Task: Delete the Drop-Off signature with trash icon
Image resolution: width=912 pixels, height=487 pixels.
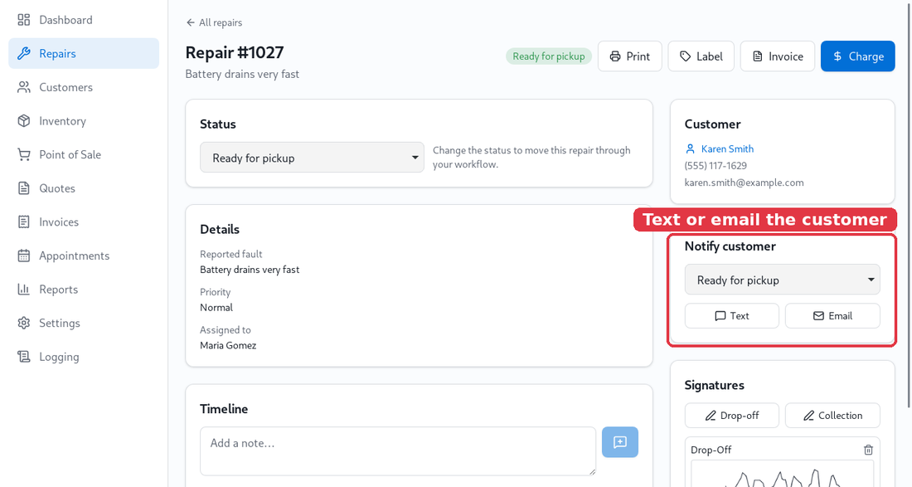Action: 868,450
